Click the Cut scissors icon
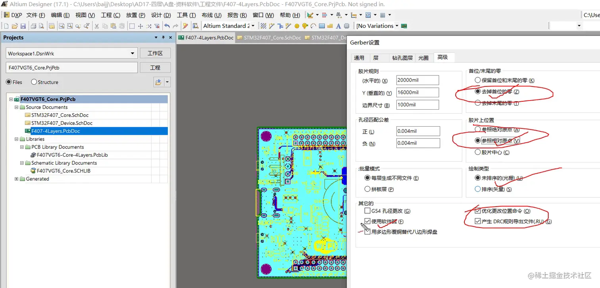The height and width of the screenshot is (288, 600). [x=96, y=26]
